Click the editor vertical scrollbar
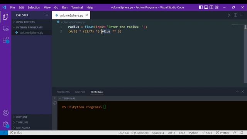The width and height of the screenshot is (247, 139). coord(245,54)
